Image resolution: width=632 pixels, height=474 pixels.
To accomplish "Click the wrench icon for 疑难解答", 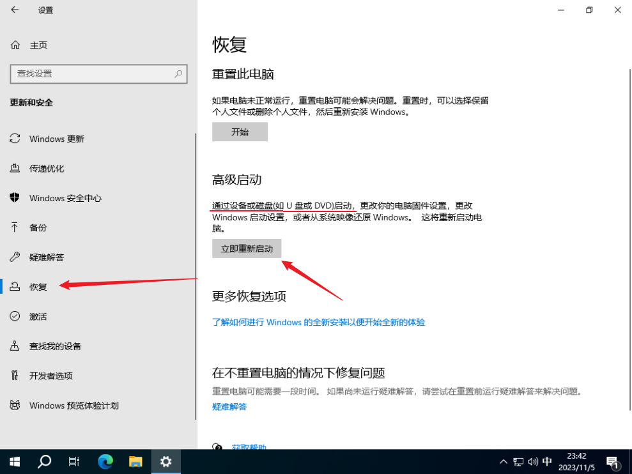I will click(x=15, y=257).
